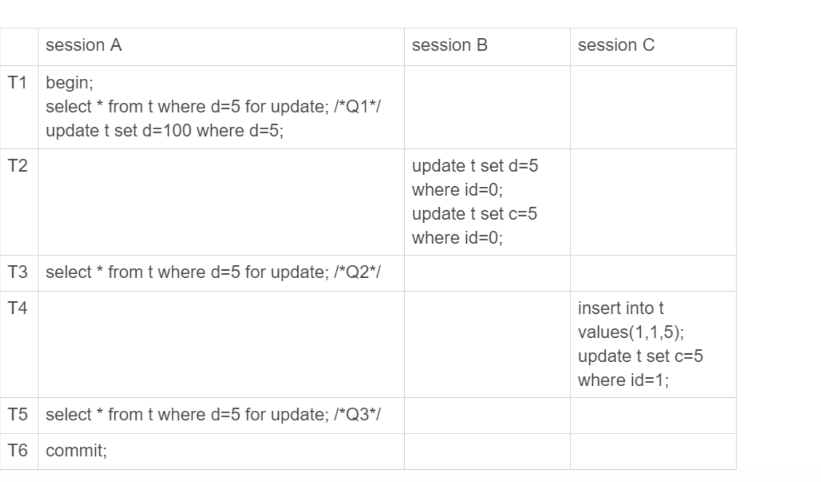Click the T1 row label
The width and height of the screenshot is (821, 482).
tap(17, 82)
